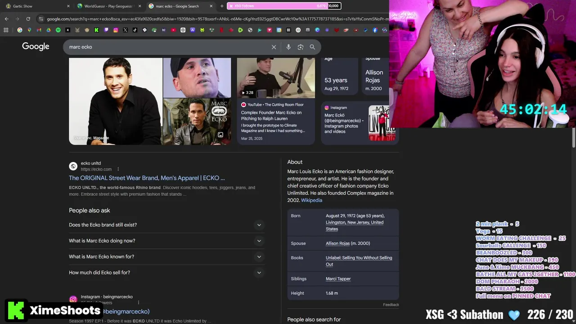This screenshot has width=576, height=324.
Task: Open the TikTok bookmark icon
Action: [x=135, y=30]
